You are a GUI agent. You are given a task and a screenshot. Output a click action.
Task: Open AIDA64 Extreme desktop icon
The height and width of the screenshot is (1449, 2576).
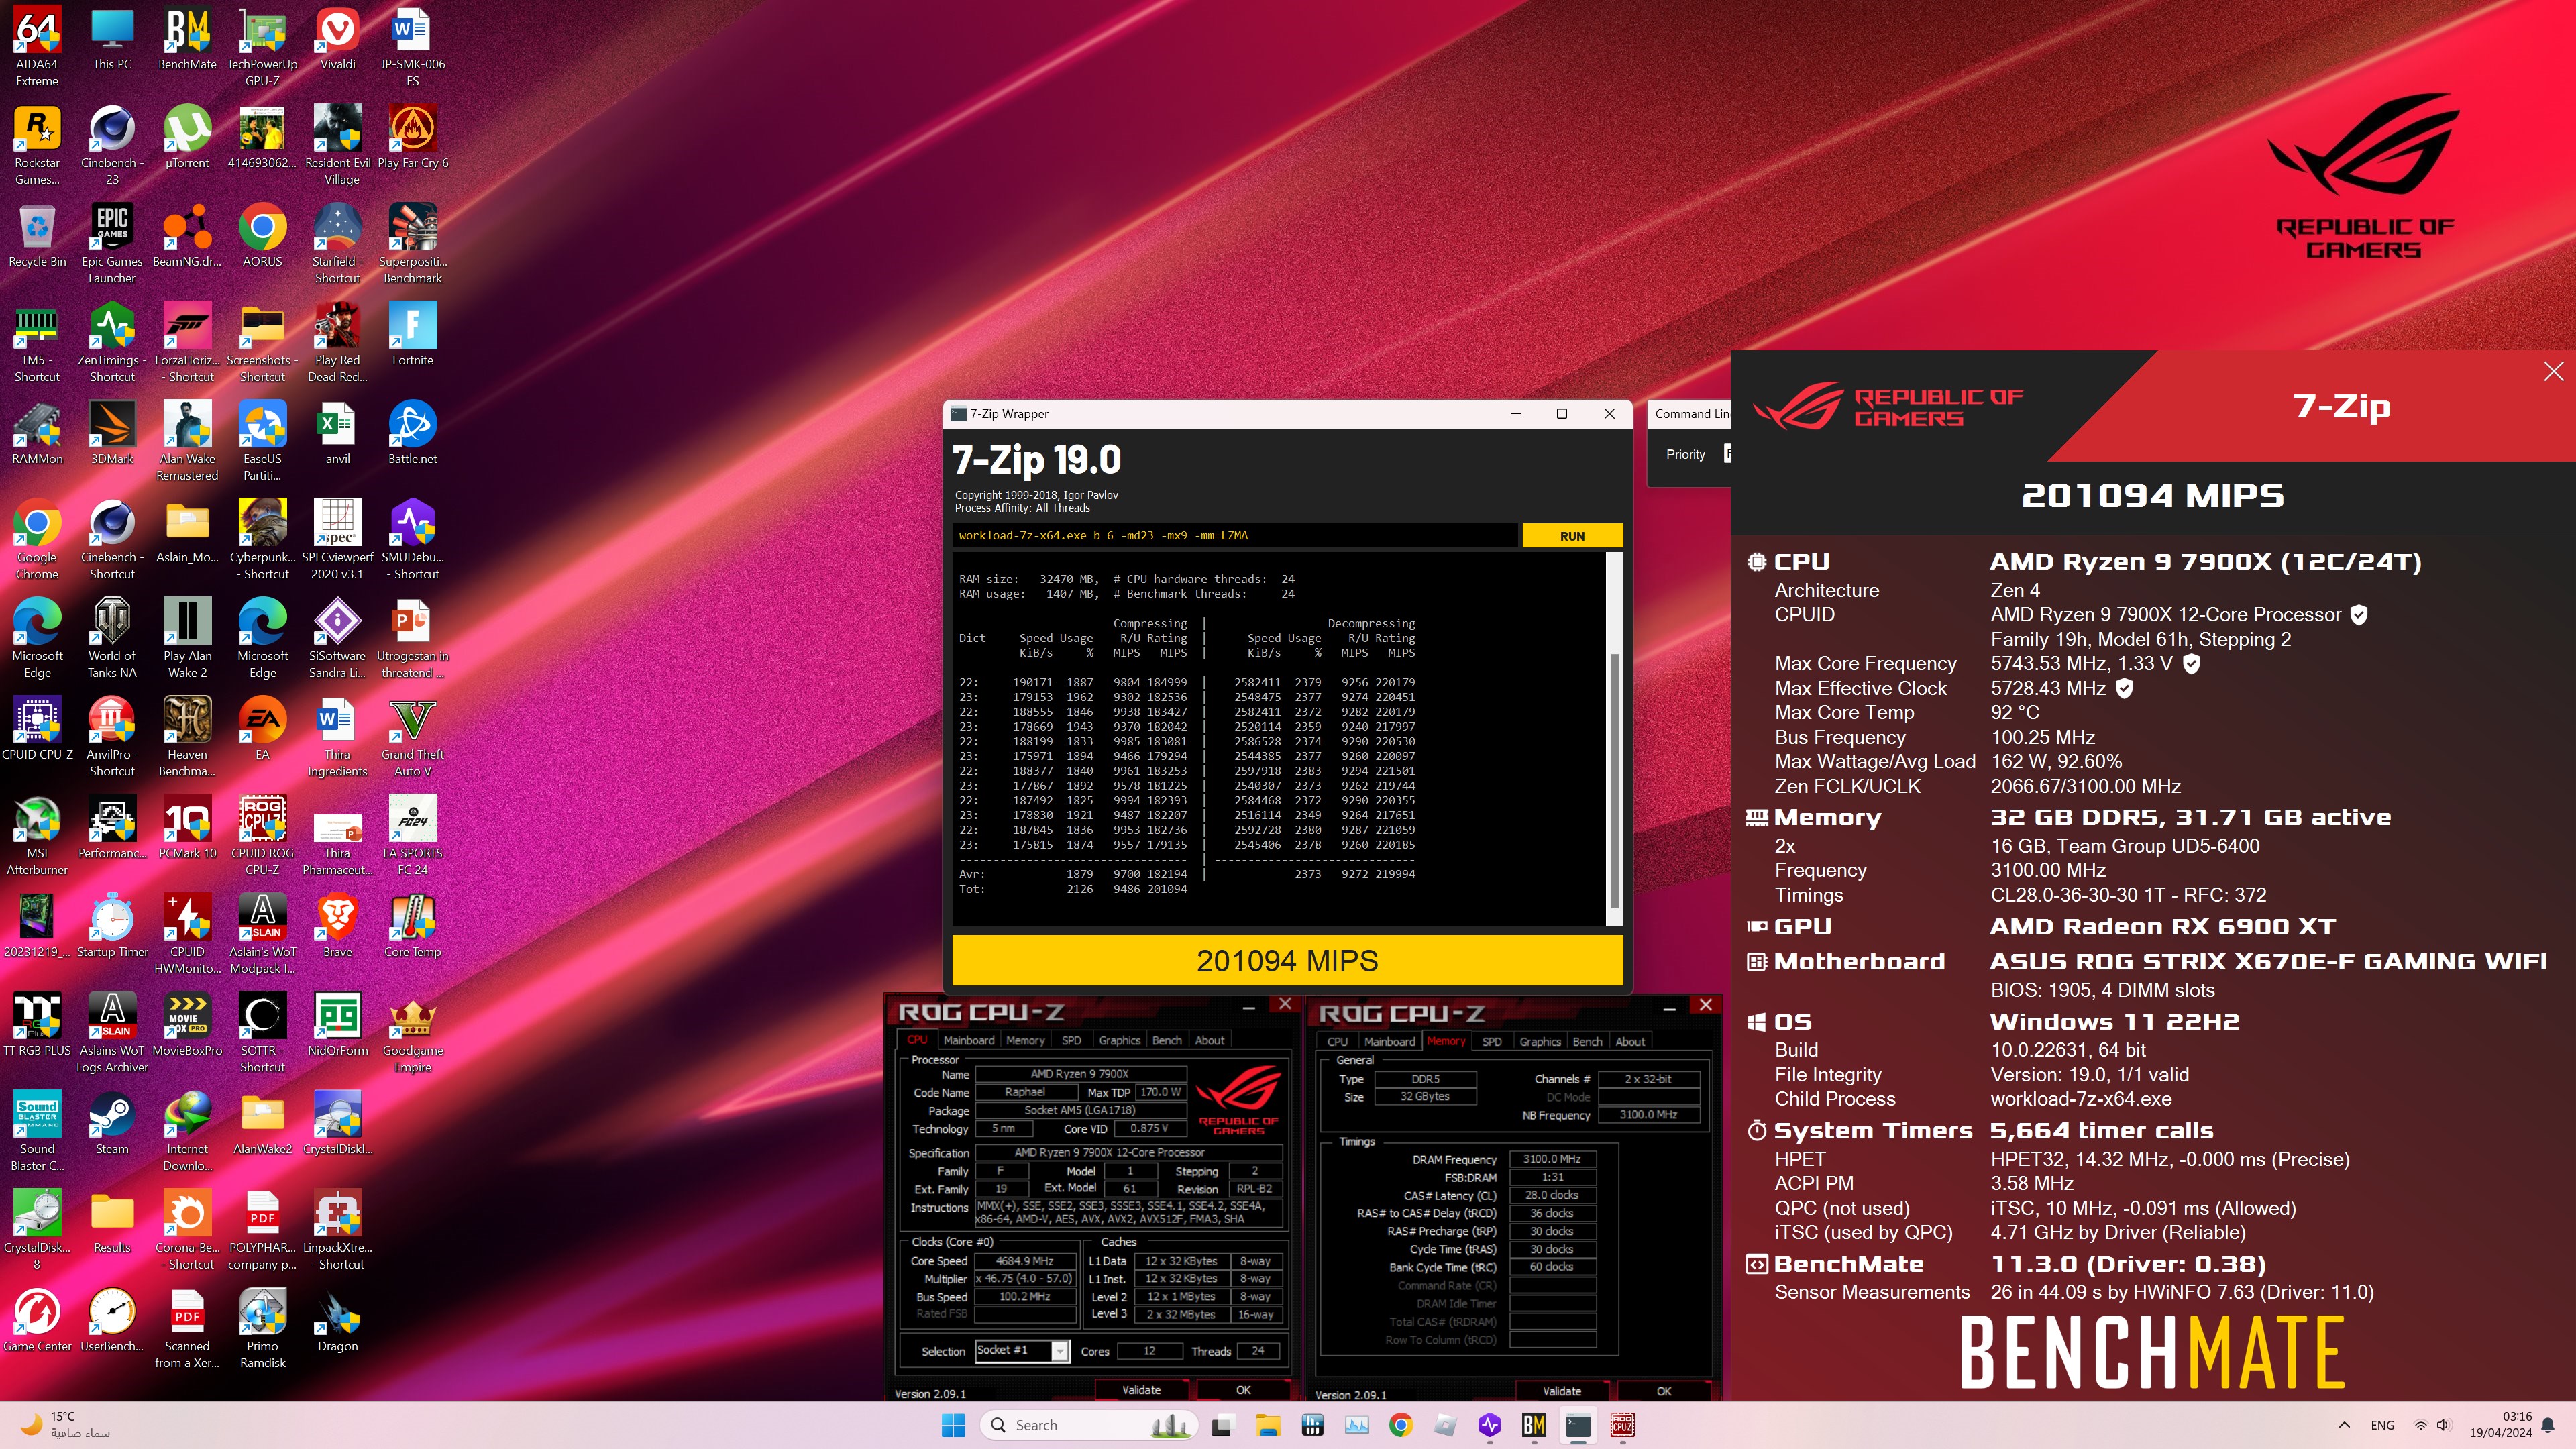pos(37,46)
